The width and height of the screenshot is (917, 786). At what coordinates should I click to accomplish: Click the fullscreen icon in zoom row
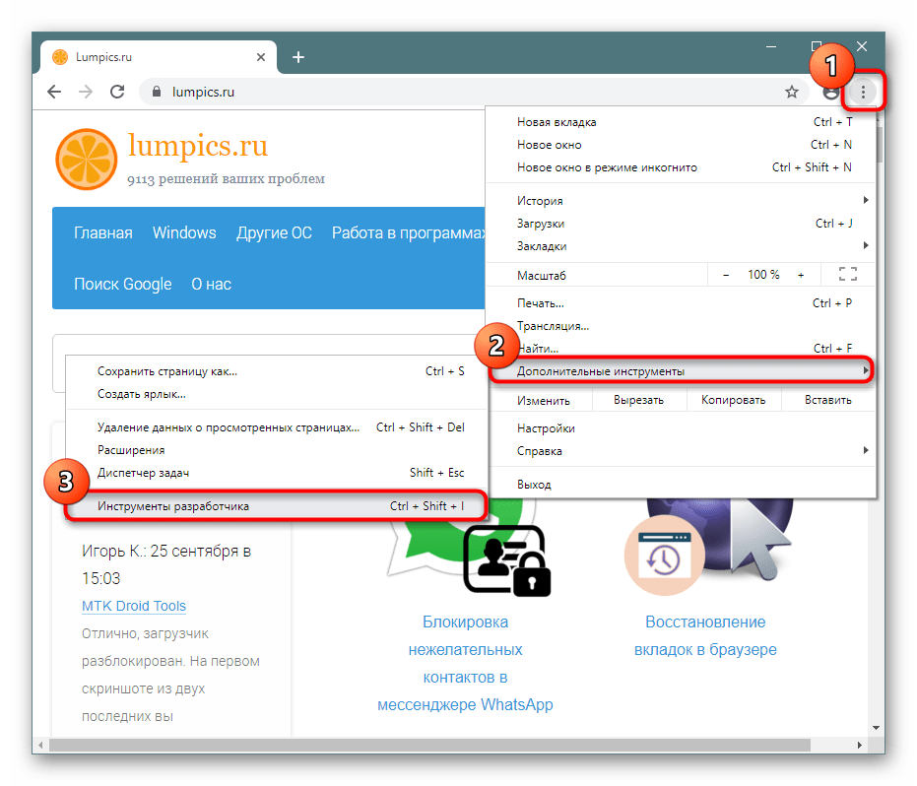coord(847,275)
